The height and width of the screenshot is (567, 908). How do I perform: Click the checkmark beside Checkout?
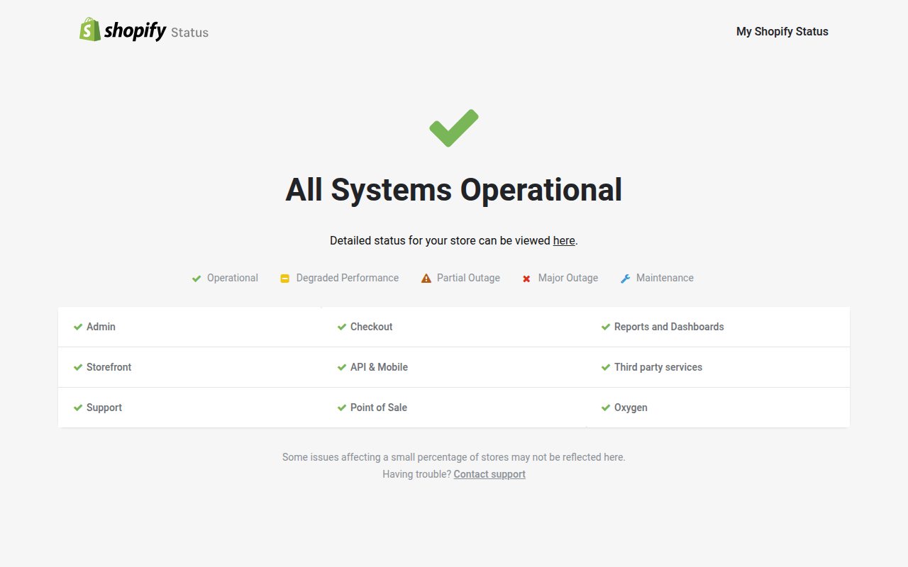tap(342, 327)
